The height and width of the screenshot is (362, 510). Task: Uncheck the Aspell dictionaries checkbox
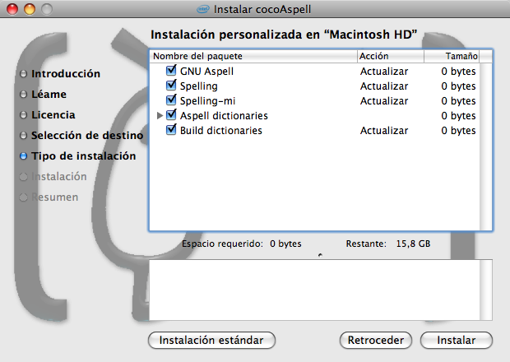(171, 115)
